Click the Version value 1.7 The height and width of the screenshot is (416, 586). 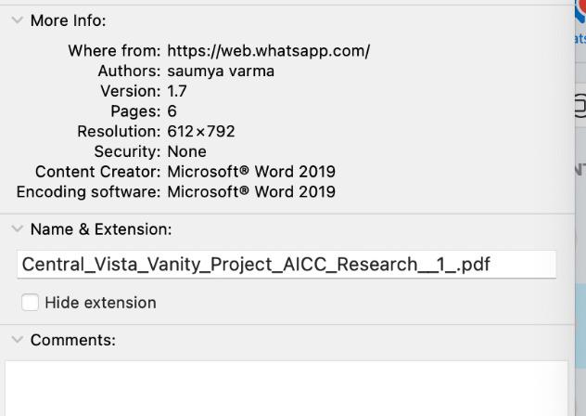pyautogui.click(x=177, y=91)
